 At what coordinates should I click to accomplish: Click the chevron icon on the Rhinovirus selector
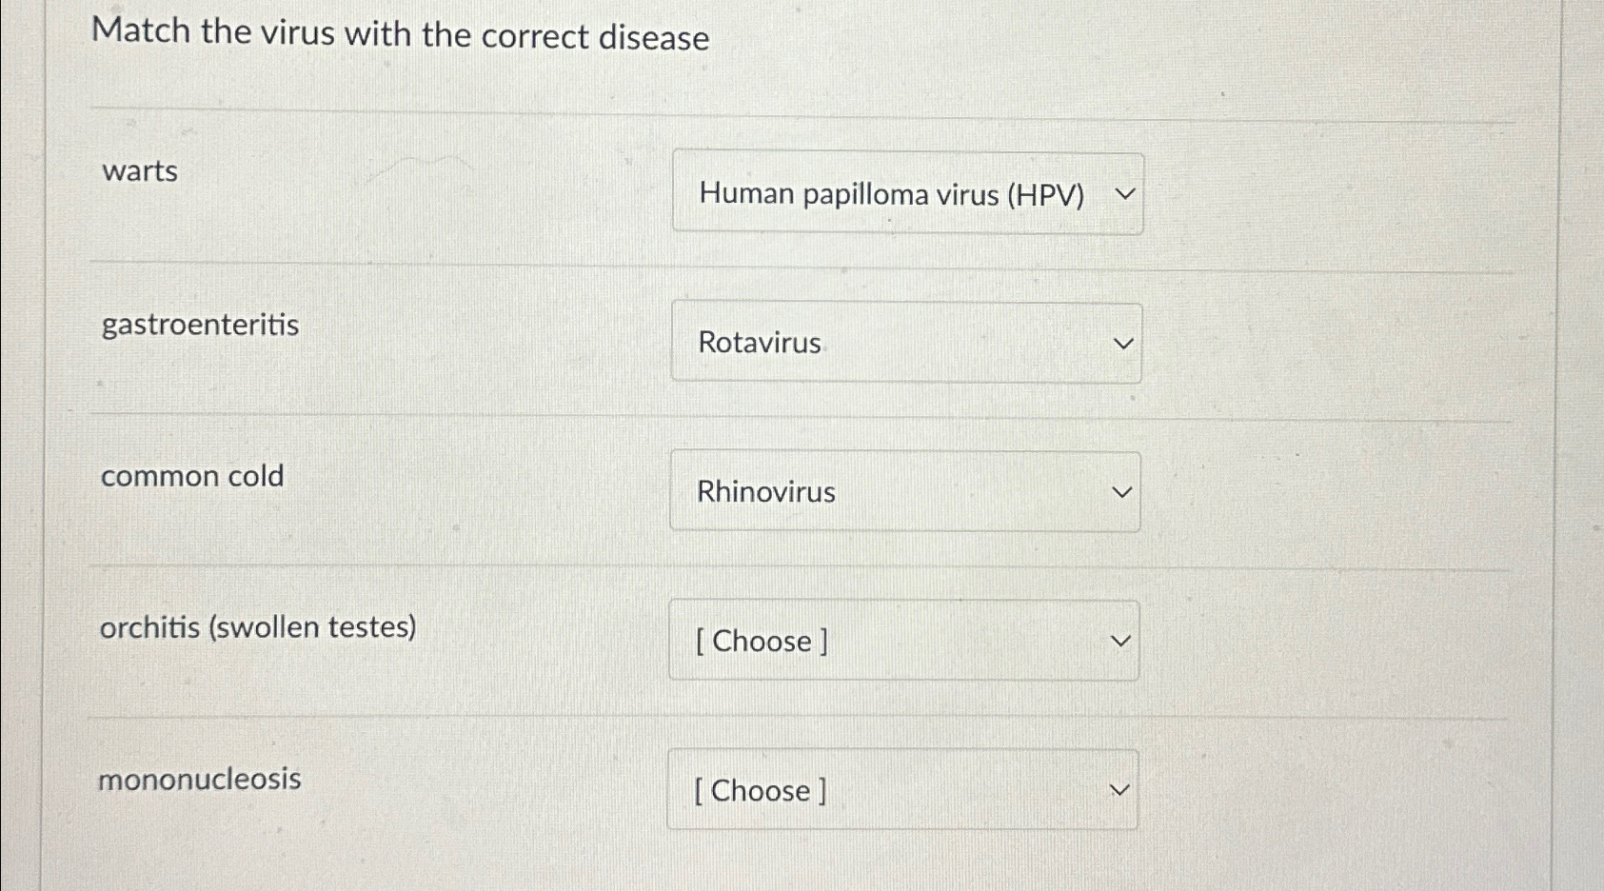[x=1121, y=492]
